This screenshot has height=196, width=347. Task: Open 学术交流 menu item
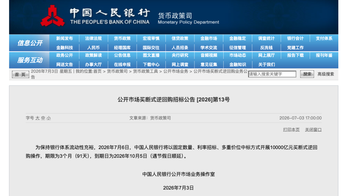[x=209, y=47]
